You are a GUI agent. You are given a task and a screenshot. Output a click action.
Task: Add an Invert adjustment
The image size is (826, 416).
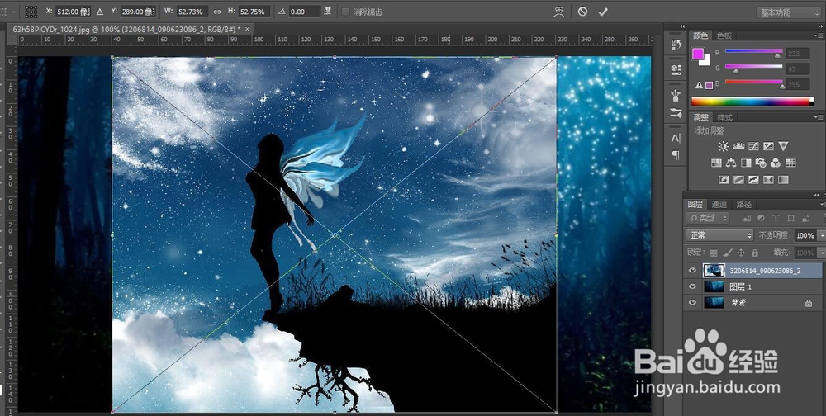[724, 180]
